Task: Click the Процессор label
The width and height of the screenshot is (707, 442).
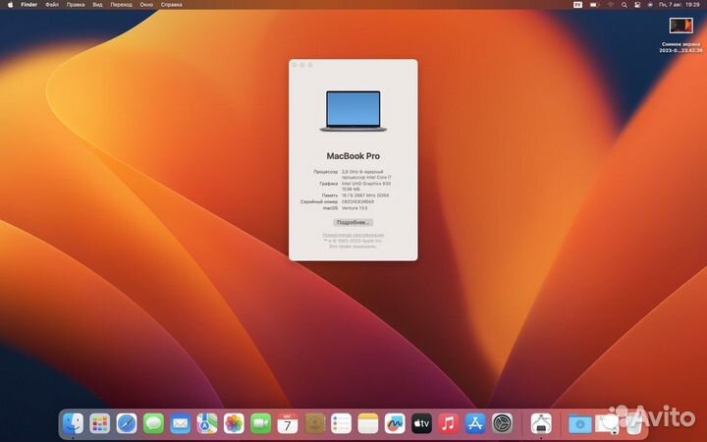Action: pyautogui.click(x=326, y=172)
